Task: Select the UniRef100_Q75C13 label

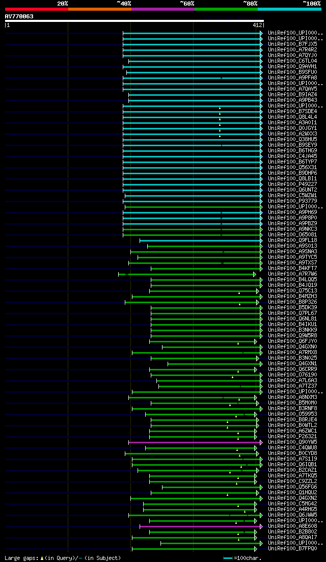Action: click(292, 290)
